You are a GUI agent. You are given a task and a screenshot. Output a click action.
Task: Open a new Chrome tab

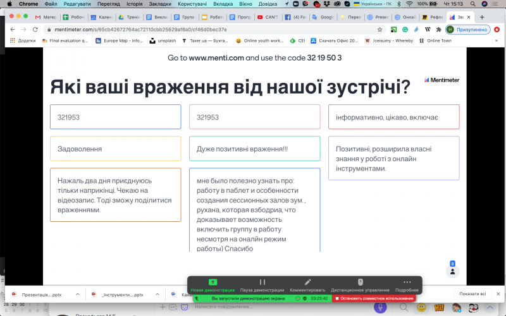[x=482, y=17]
